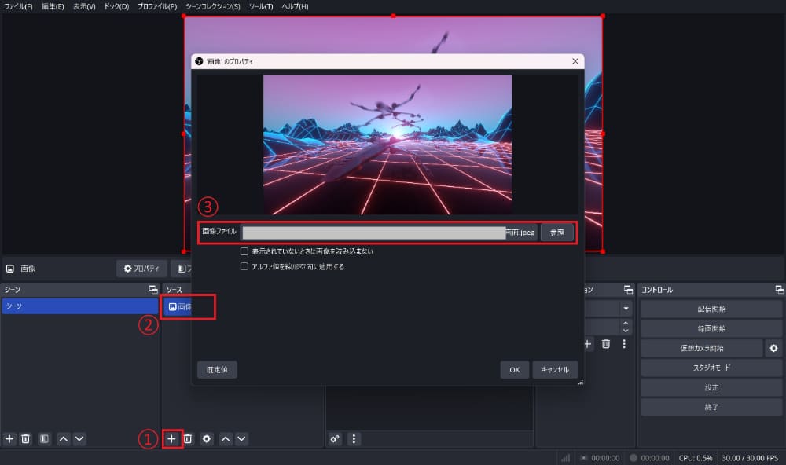Select the 画像 source in the sources list
Screen dimensions: 786x465
coord(178,306)
